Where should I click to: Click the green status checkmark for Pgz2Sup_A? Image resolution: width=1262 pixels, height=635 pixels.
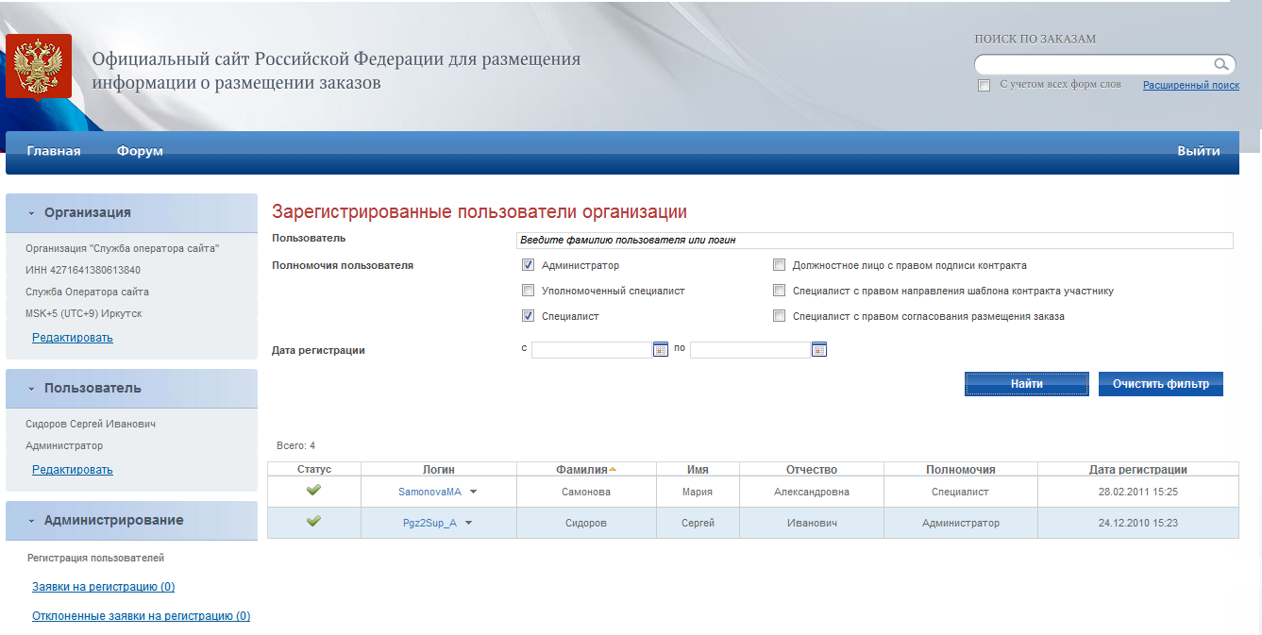click(x=313, y=521)
